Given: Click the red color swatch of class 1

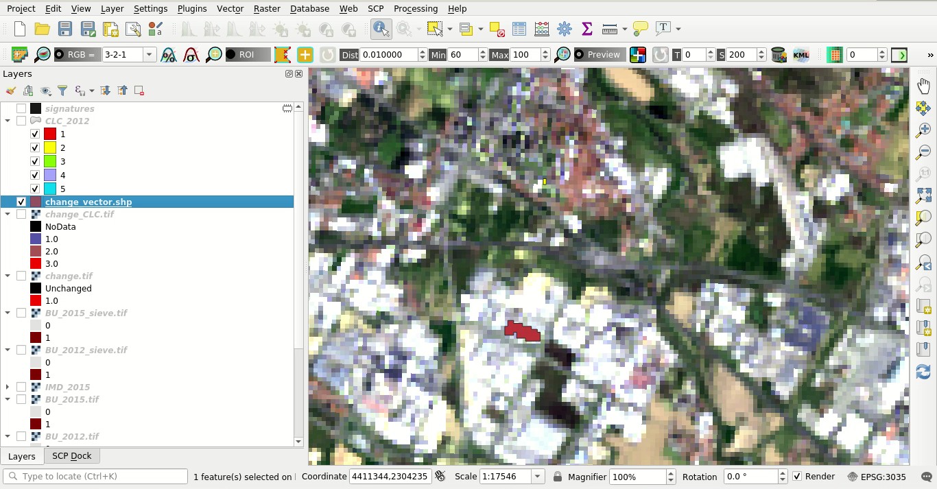Looking at the screenshot, I should pos(49,134).
